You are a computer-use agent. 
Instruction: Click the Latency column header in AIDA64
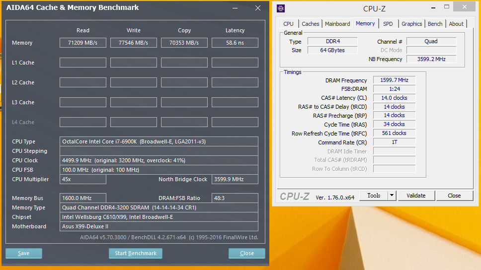point(235,30)
